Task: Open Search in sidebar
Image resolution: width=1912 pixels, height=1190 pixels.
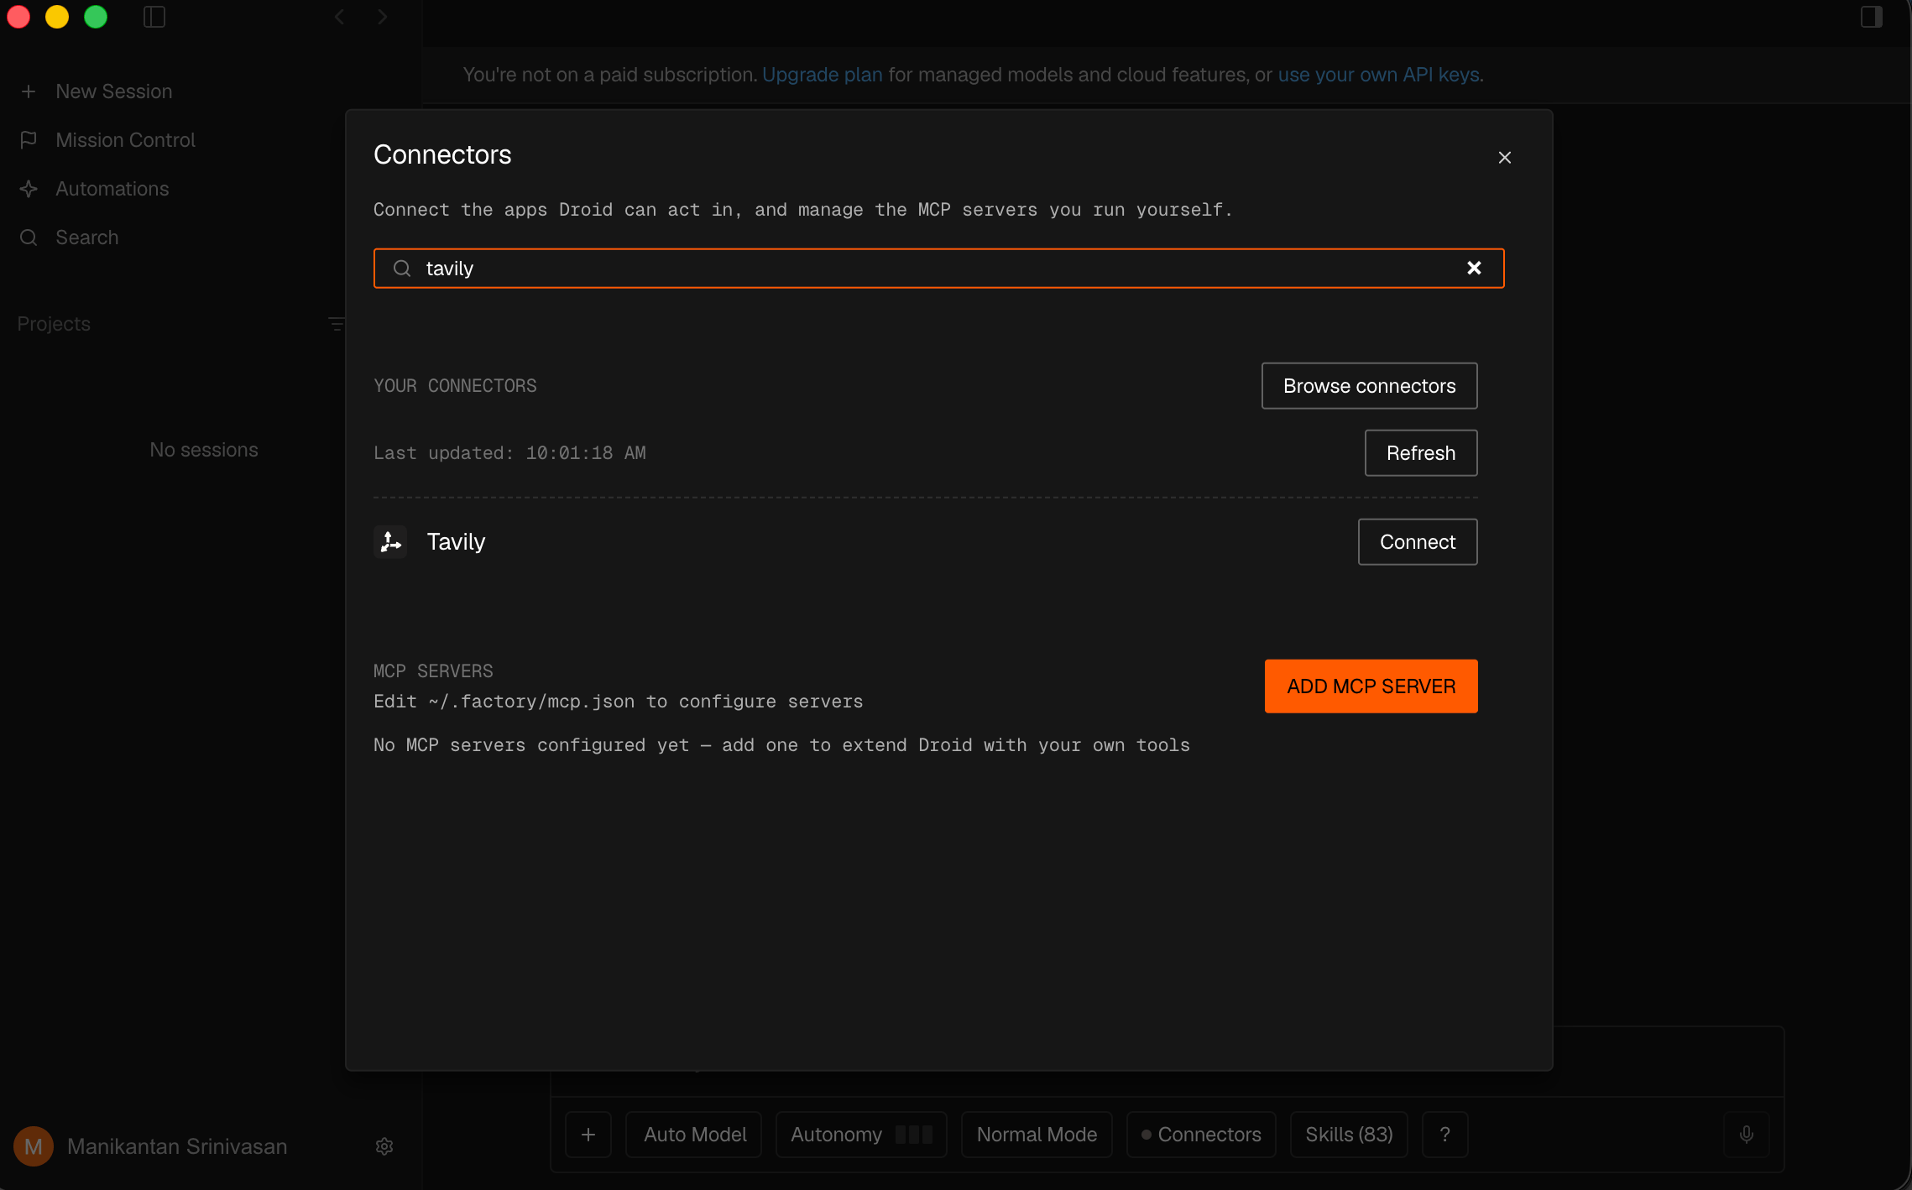Action: 86,237
